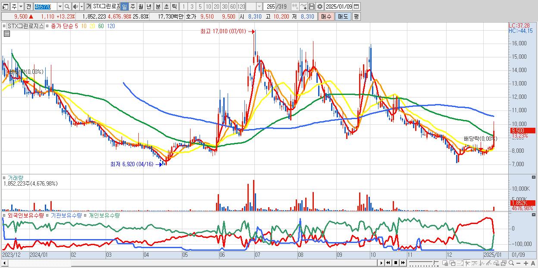Select the 30 interval button
The height and width of the screenshot is (268, 538).
[225, 6]
